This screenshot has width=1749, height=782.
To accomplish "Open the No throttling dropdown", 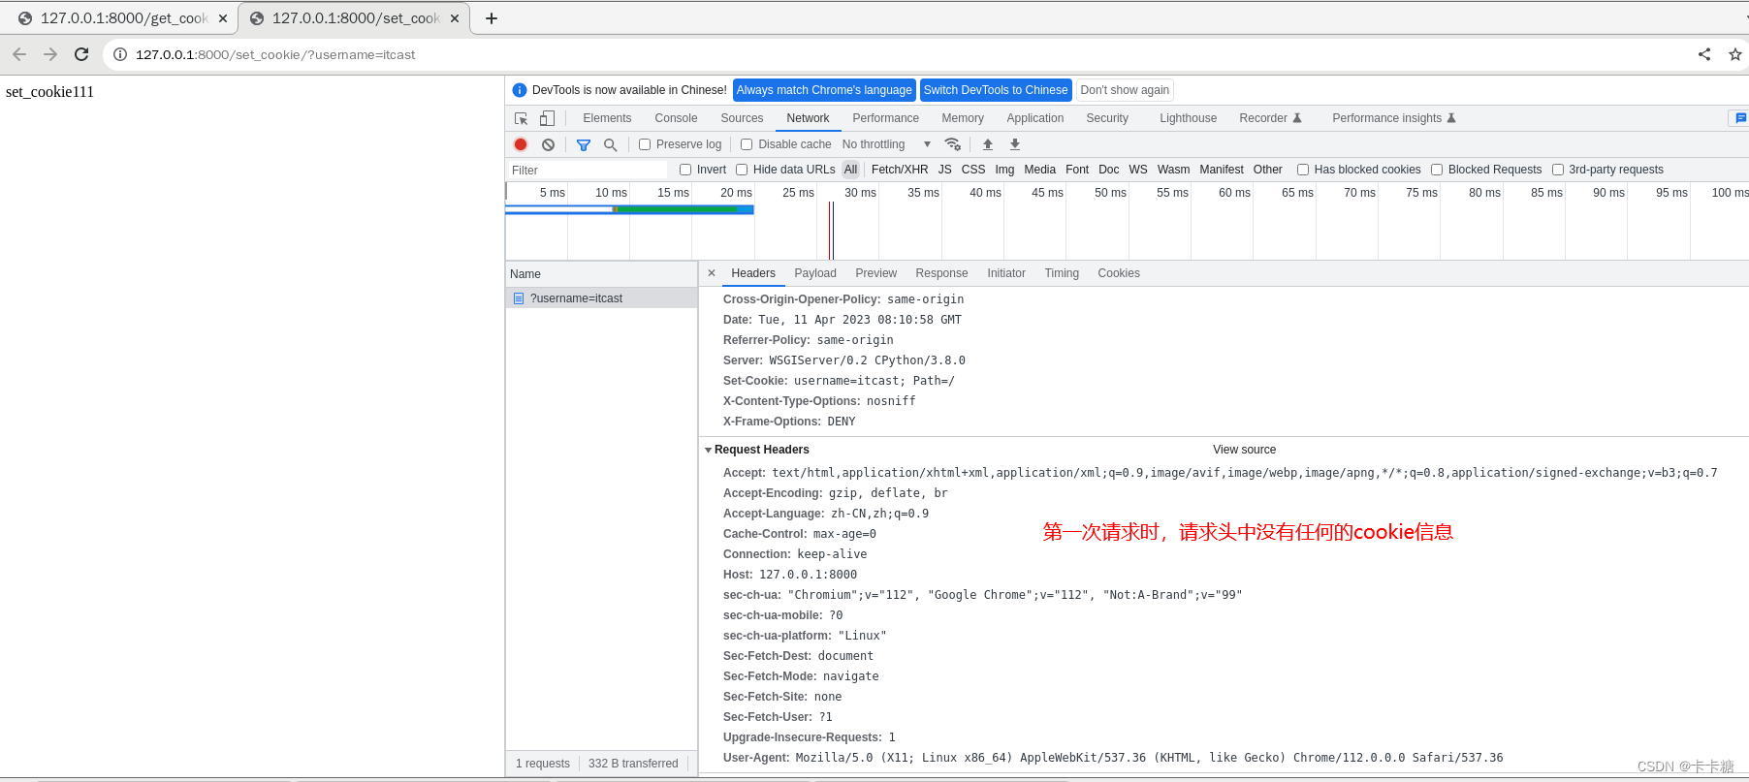I will pos(886,144).
